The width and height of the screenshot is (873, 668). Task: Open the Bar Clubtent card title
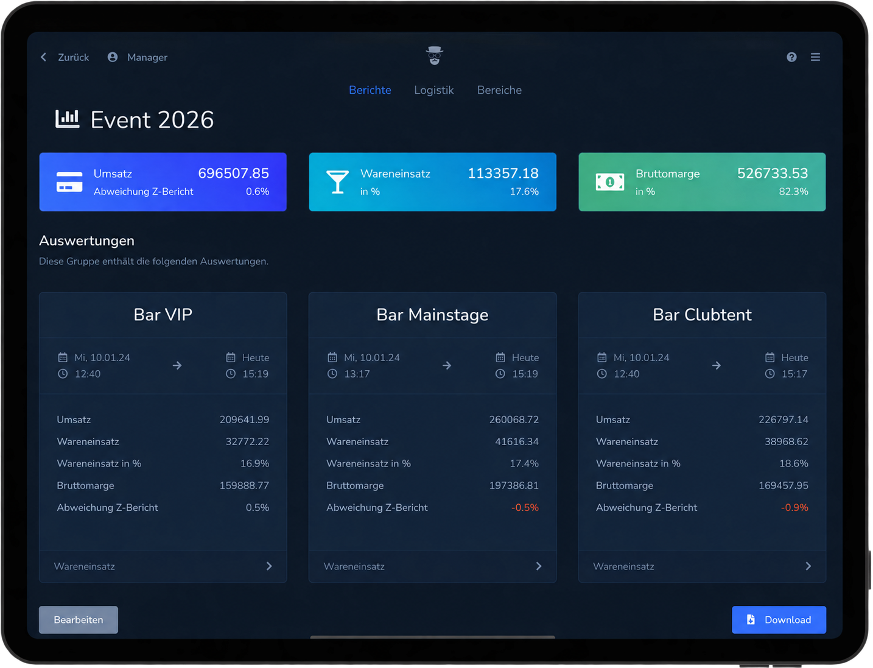(702, 315)
